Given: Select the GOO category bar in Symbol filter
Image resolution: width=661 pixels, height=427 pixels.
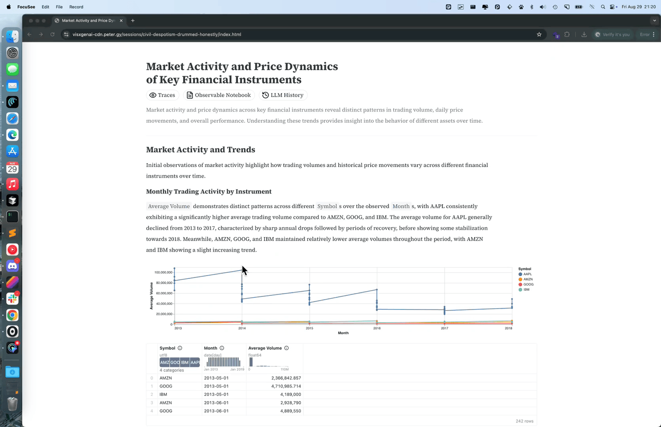Looking at the screenshot, I should pyautogui.click(x=175, y=362).
